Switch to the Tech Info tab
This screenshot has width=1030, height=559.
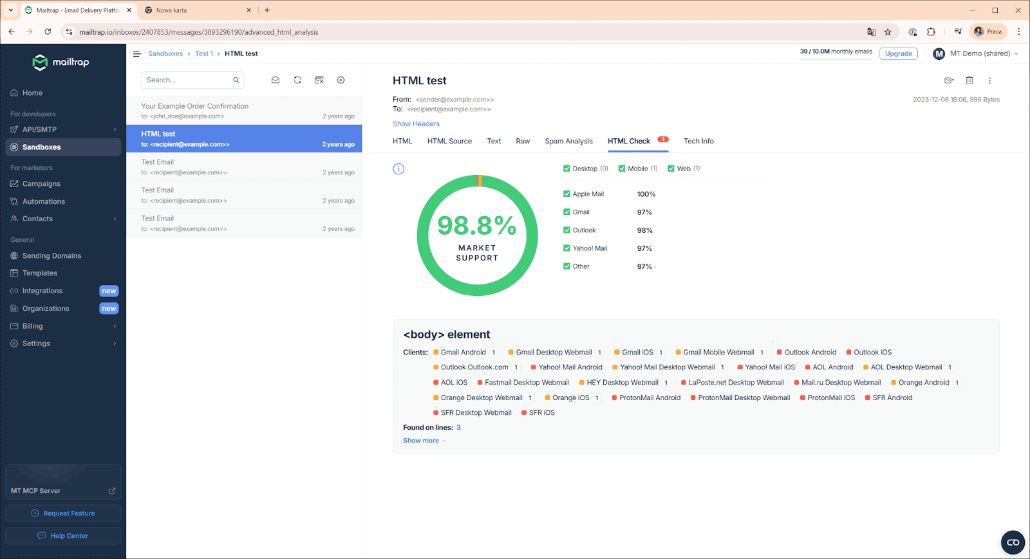[698, 141]
